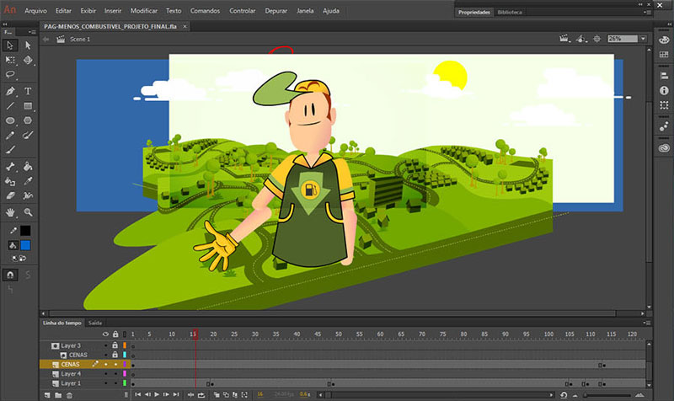This screenshot has width=674, height=401.
Task: Play the timeline animation
Action: click(x=157, y=394)
